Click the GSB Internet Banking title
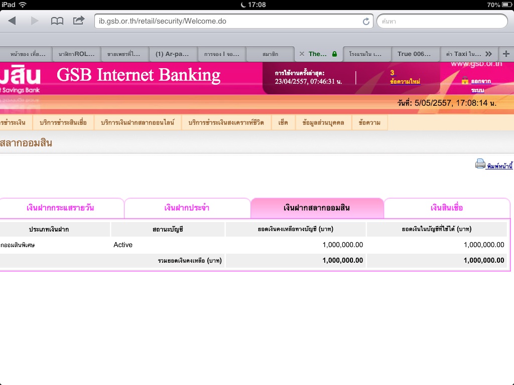The height and width of the screenshot is (385, 514). click(x=139, y=75)
